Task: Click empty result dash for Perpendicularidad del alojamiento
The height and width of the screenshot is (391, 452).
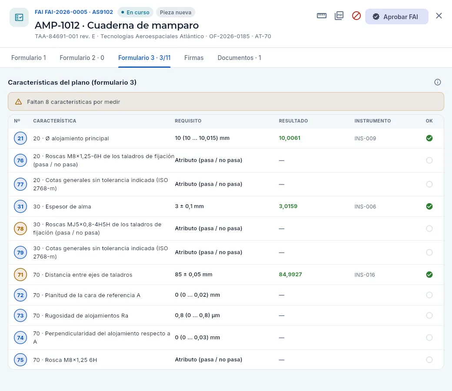Action: click(x=282, y=338)
